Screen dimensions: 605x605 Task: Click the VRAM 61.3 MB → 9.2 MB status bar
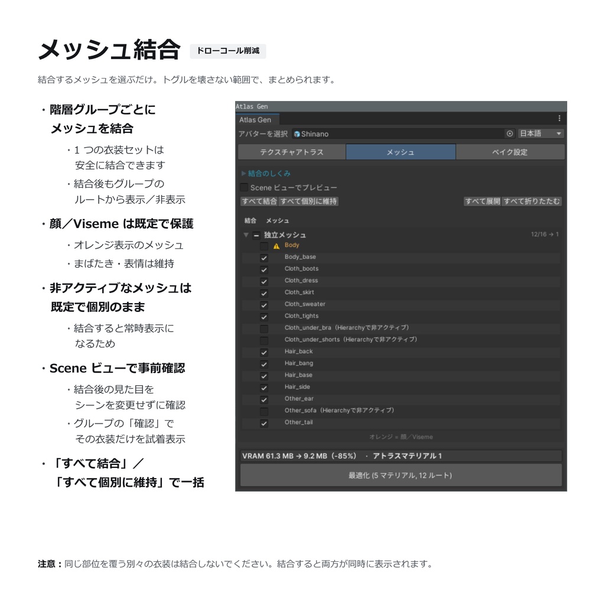[401, 456]
